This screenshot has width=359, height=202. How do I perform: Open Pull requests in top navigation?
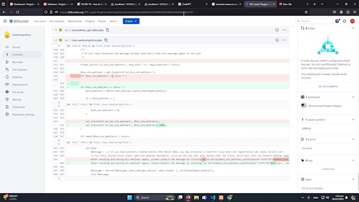[x=57, y=21]
